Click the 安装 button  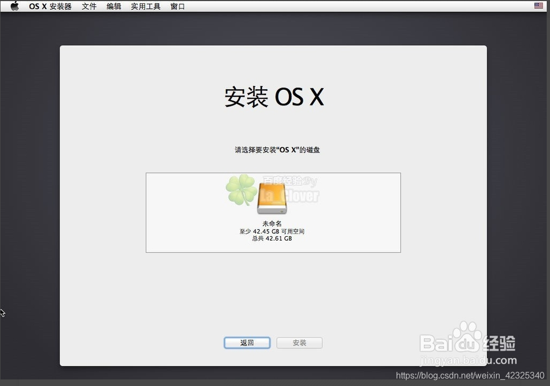tap(299, 343)
